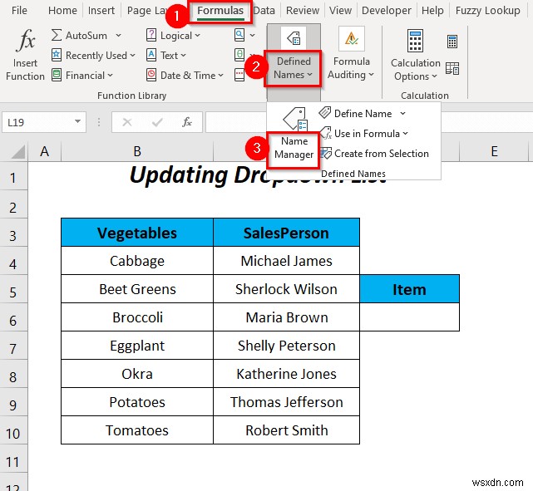Click the Math & Trig icon
Image resolution: width=533 pixels, height=491 pixels.
(x=239, y=55)
